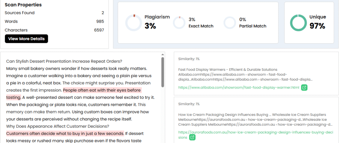Select highlighted sentence "Customers often decide what to buy"

pos(65,134)
